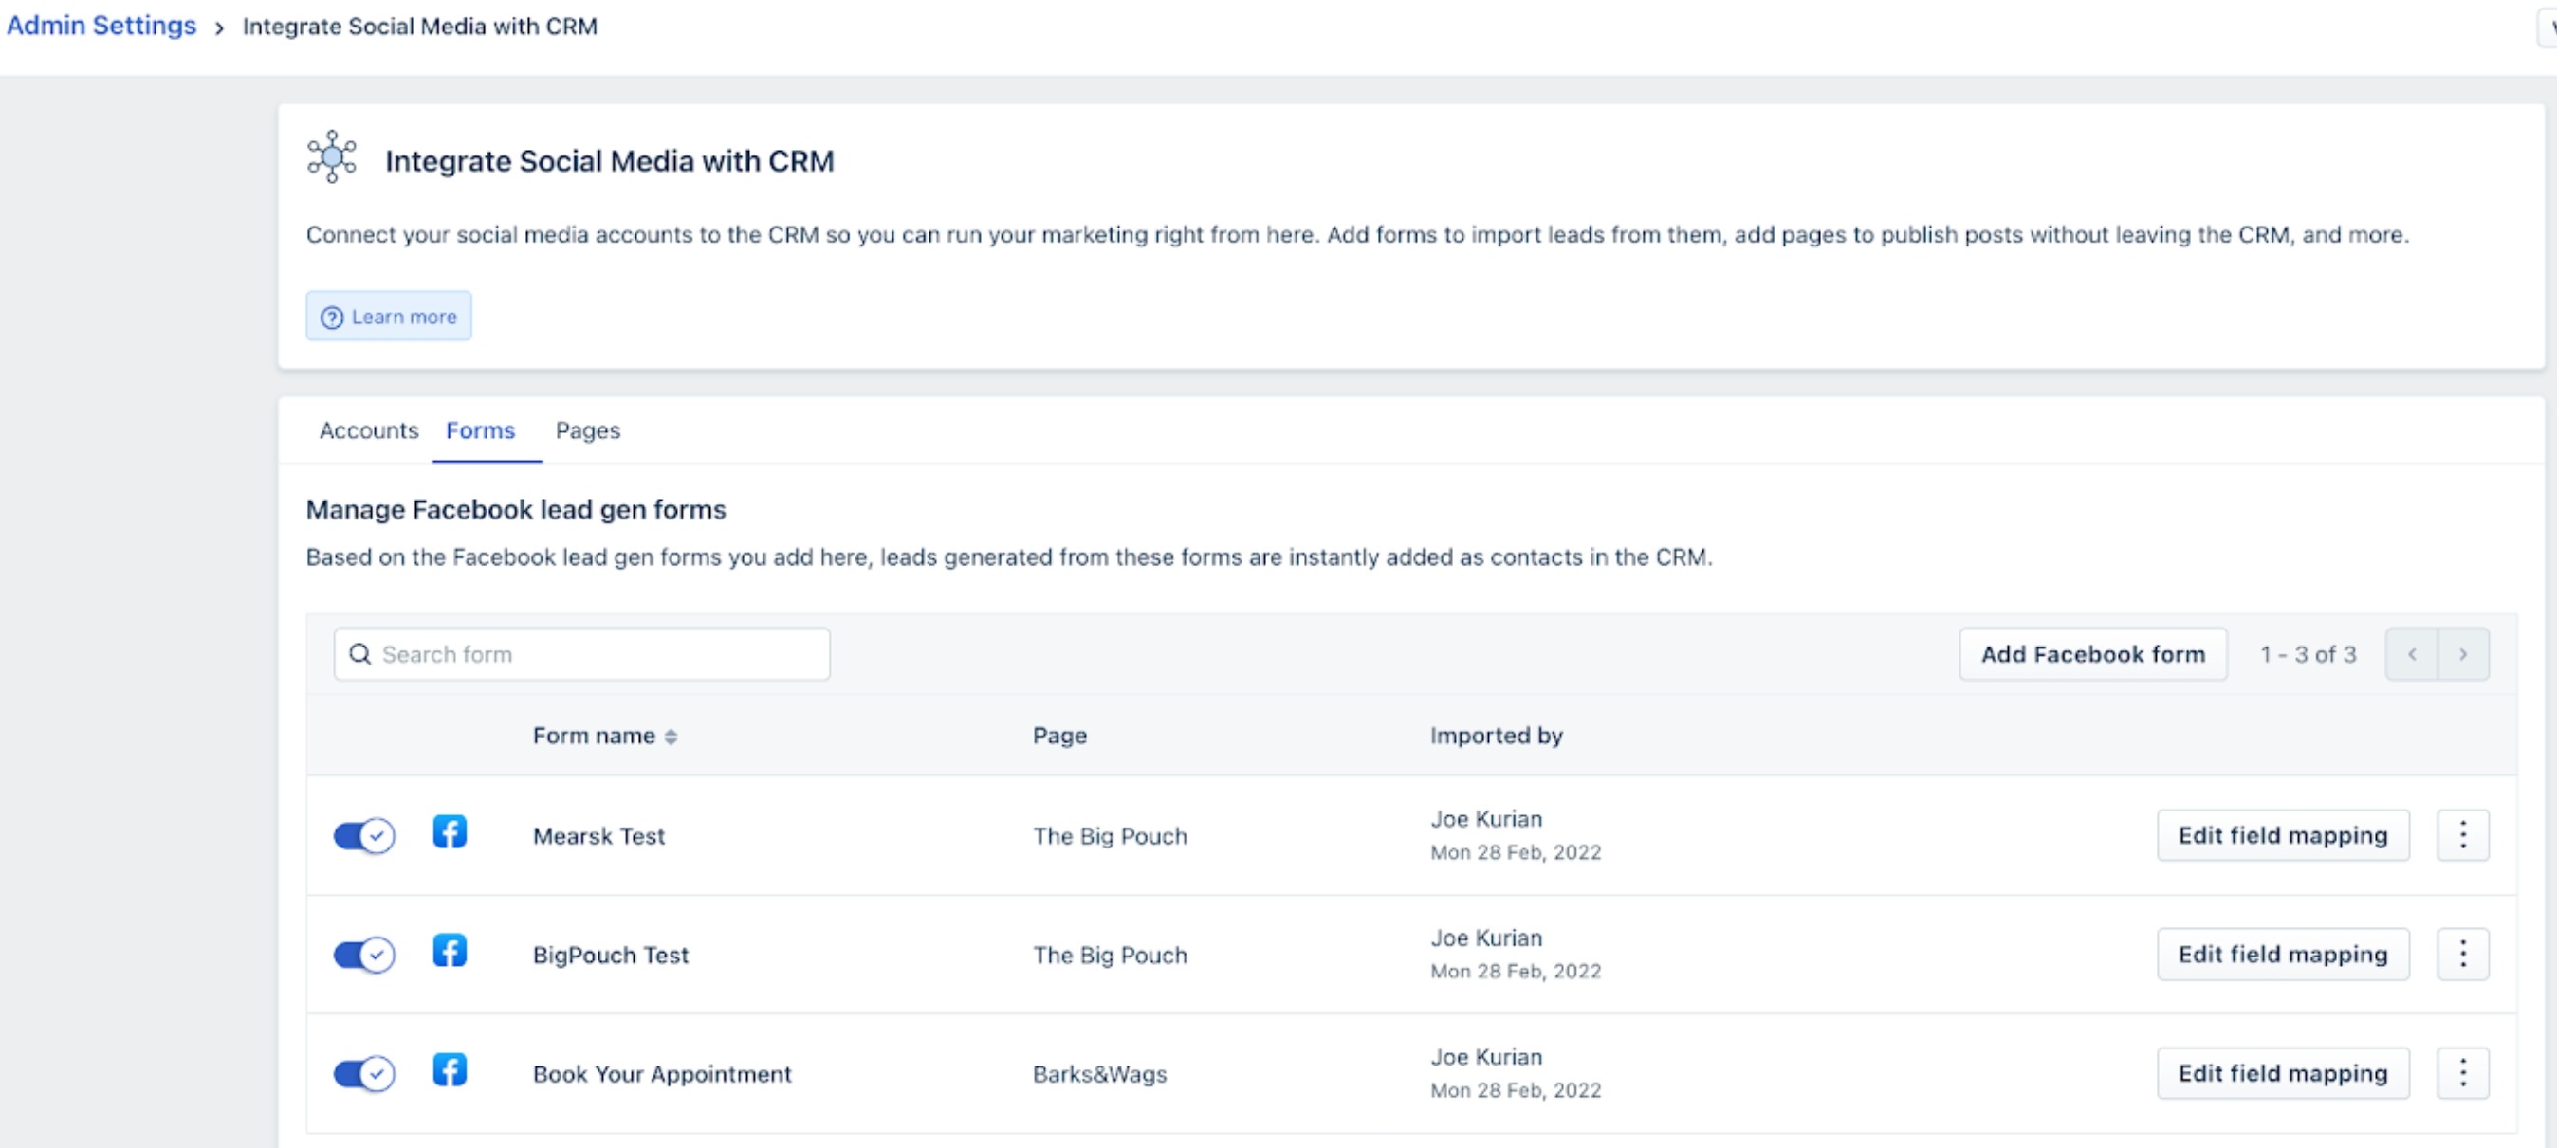
Task: Click the question mark icon in Learn more
Action: [332, 317]
